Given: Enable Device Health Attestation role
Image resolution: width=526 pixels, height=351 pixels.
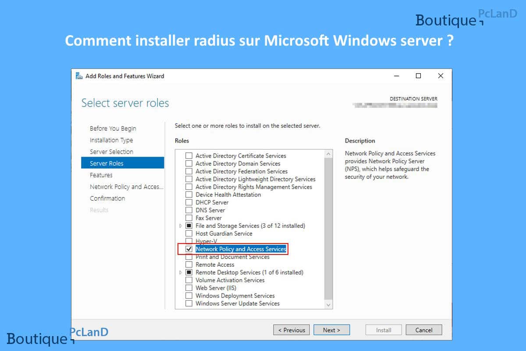Looking at the screenshot, I should [189, 194].
